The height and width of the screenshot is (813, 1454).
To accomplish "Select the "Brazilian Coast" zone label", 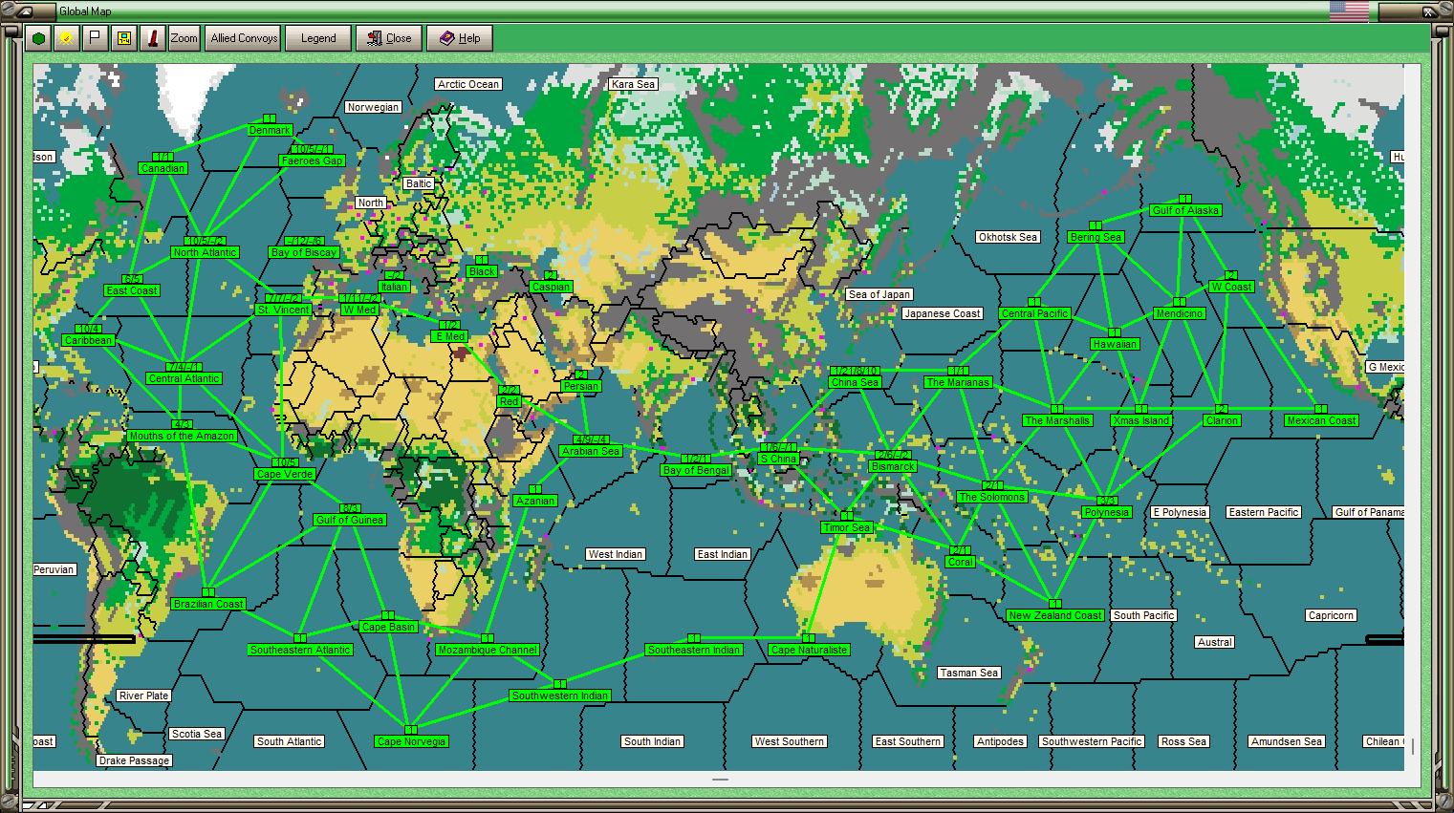I will click(208, 604).
